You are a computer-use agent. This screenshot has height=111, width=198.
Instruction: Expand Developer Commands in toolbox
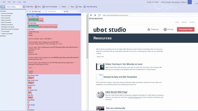[7, 27]
